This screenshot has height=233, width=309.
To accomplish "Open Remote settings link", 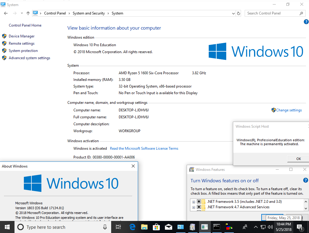I will coord(21,43).
